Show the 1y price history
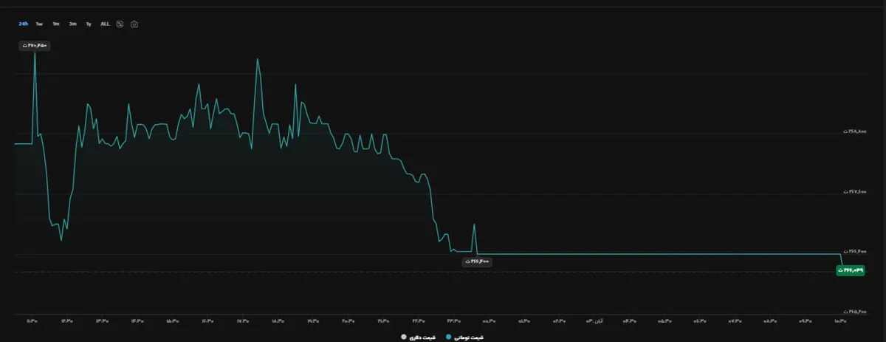Image resolution: width=886 pixels, height=342 pixels. pos(89,24)
